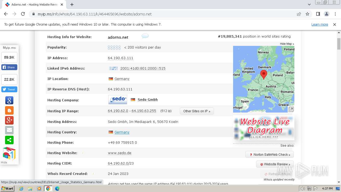Open Microsoft Edge from taskbar
Image resolution: width=341 pixels, height=192 pixels.
[57, 189]
